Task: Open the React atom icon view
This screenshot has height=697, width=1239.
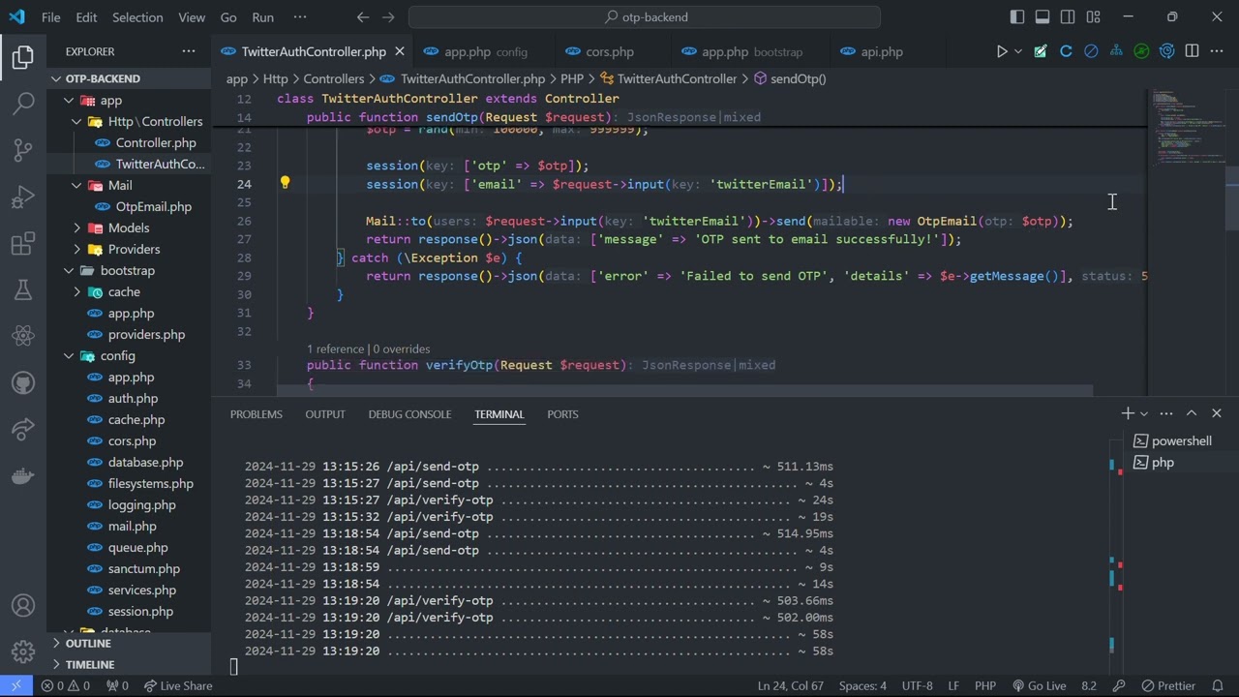Action: coord(23,337)
